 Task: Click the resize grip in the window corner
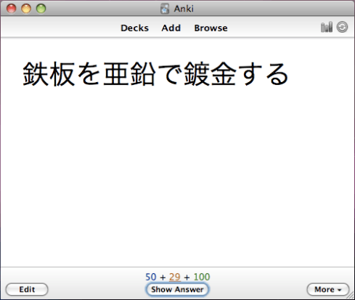coord(351,296)
